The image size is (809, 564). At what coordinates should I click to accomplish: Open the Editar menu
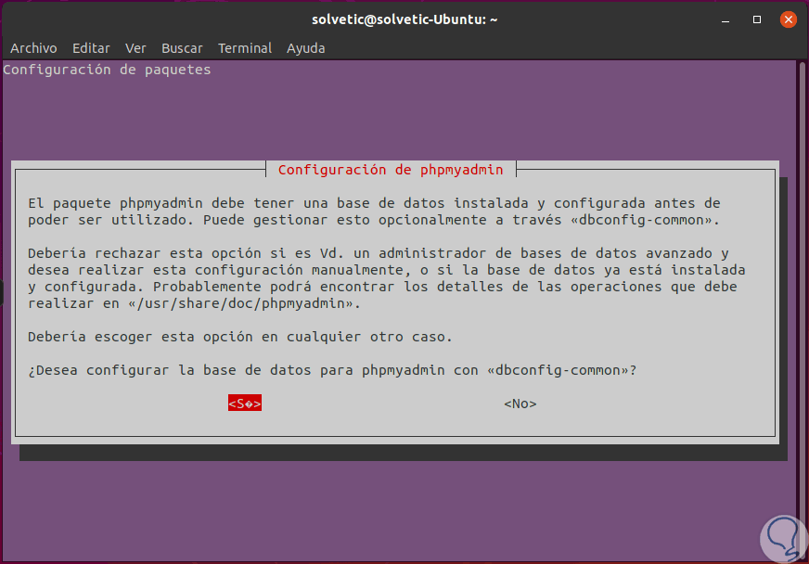[91, 48]
